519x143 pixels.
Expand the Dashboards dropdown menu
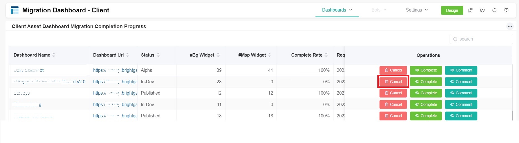(x=337, y=10)
